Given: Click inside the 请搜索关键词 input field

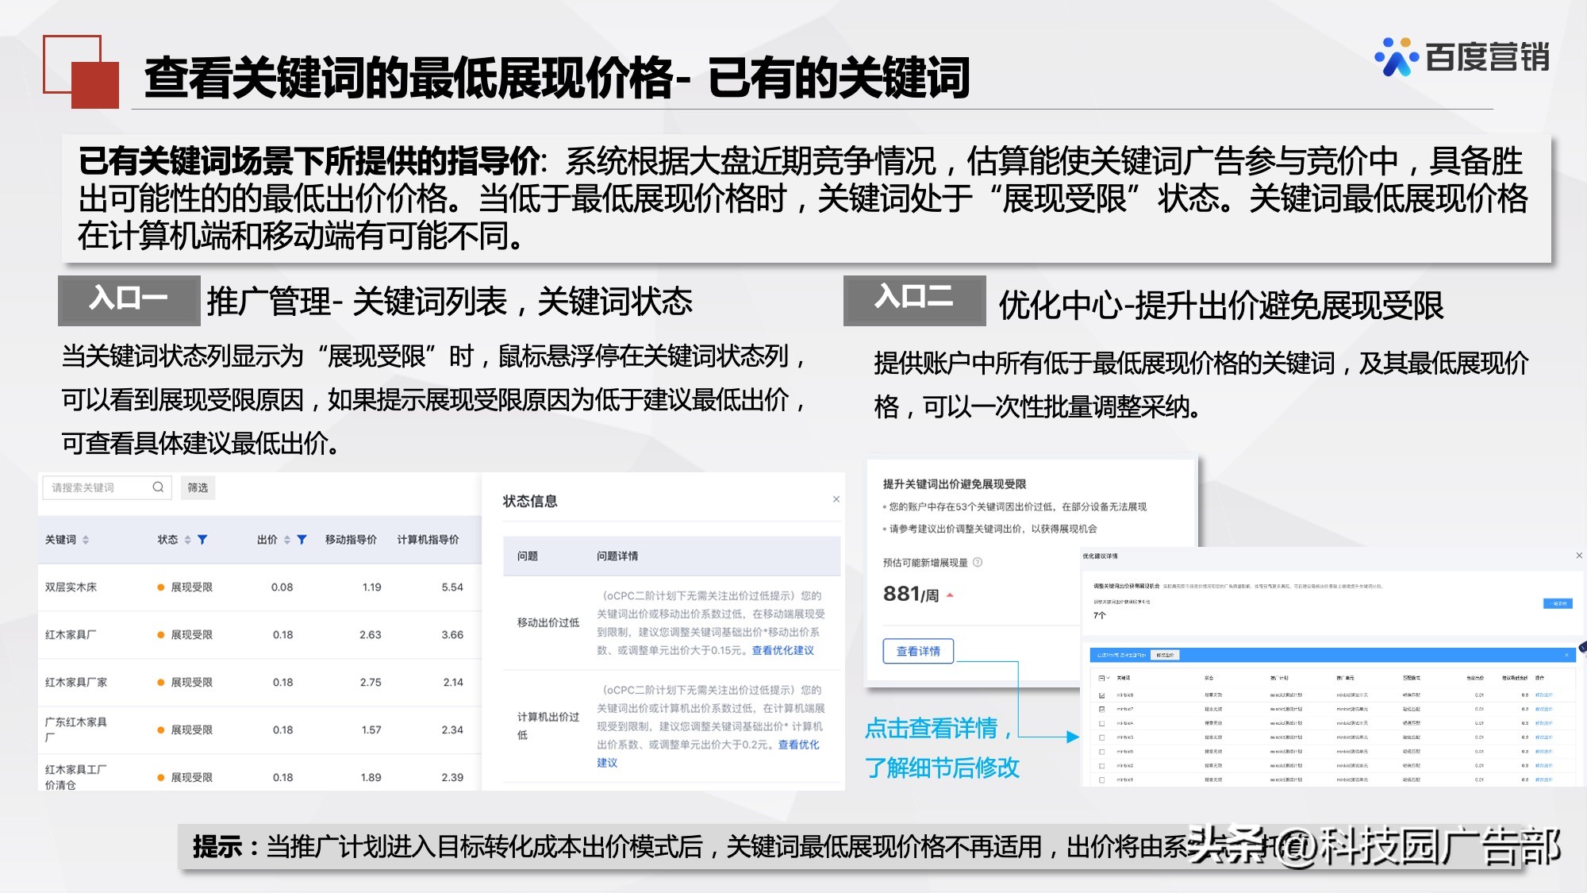Looking at the screenshot, I should tap(87, 487).
